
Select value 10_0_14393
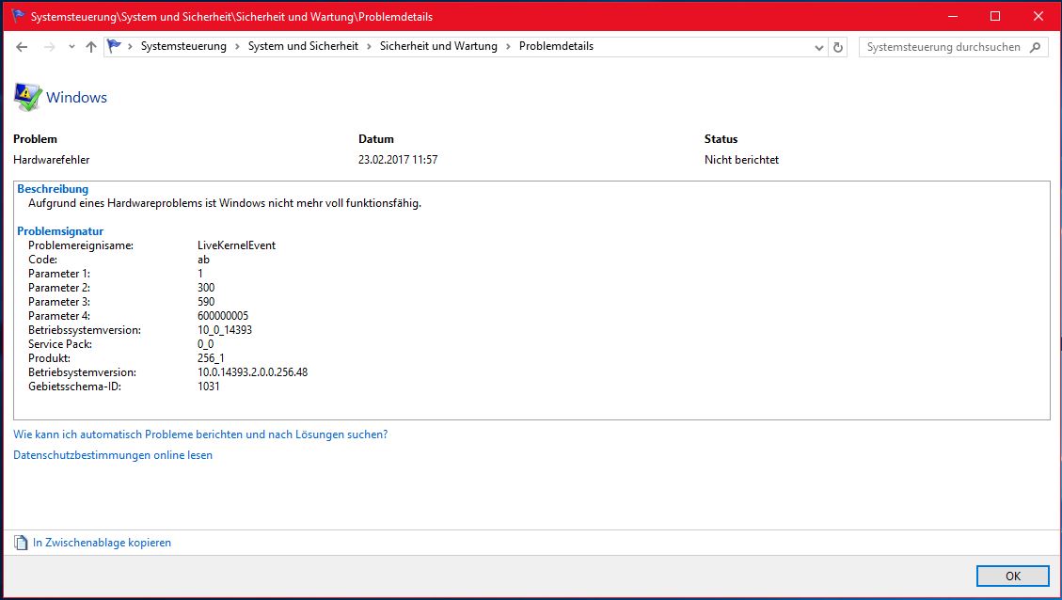tap(225, 330)
